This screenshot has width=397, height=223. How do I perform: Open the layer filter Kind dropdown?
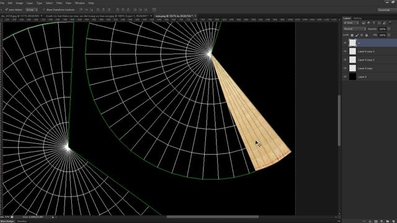352,23
